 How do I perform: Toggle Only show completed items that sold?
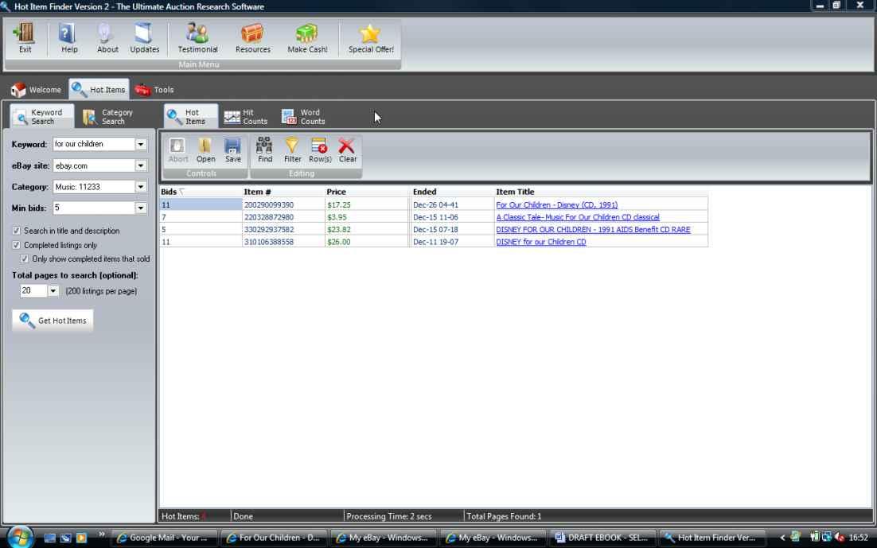pyautogui.click(x=25, y=259)
